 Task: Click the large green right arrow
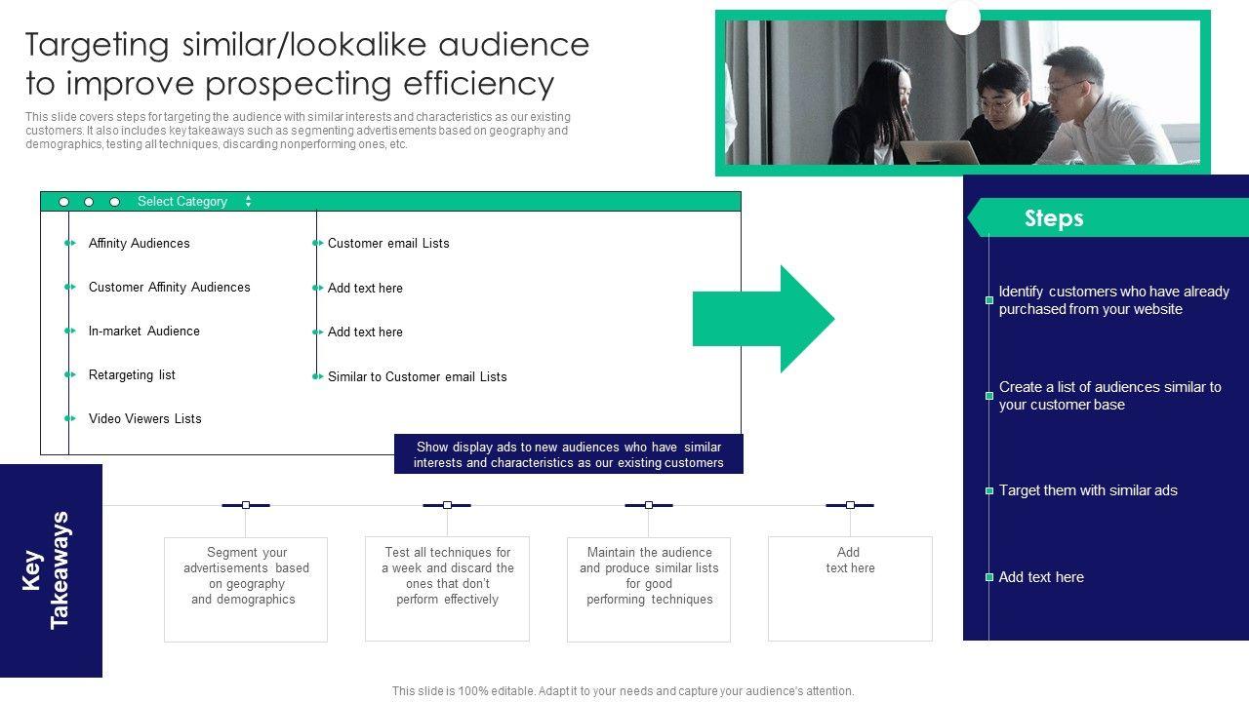coord(764,319)
